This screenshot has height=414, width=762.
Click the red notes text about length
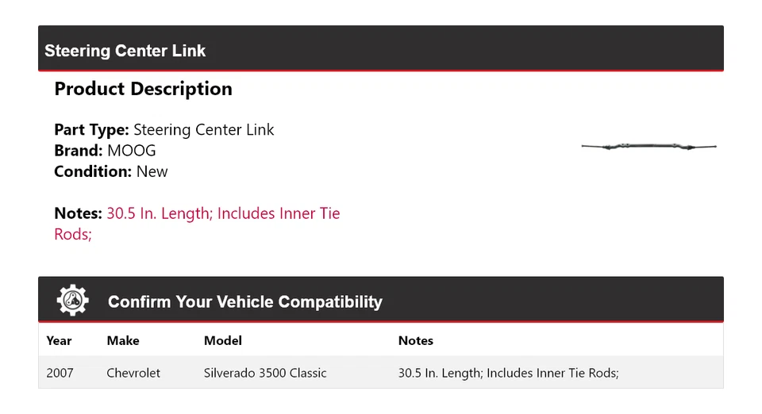[222, 214]
